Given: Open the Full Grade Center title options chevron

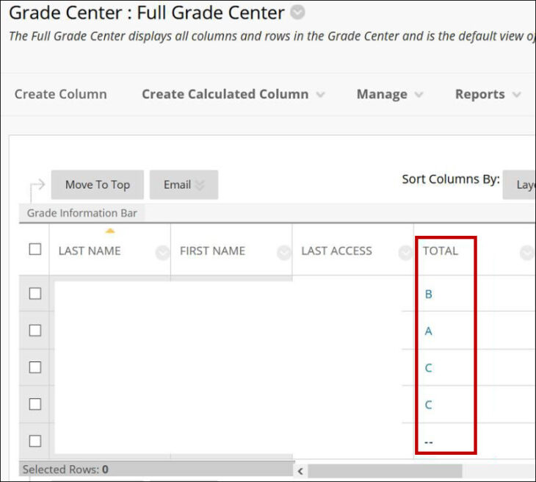Looking at the screenshot, I should (297, 12).
